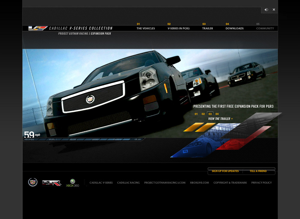The width and height of the screenshot is (300, 219).
Task: Open the Cadillac Racing footer link
Action: click(x=128, y=183)
